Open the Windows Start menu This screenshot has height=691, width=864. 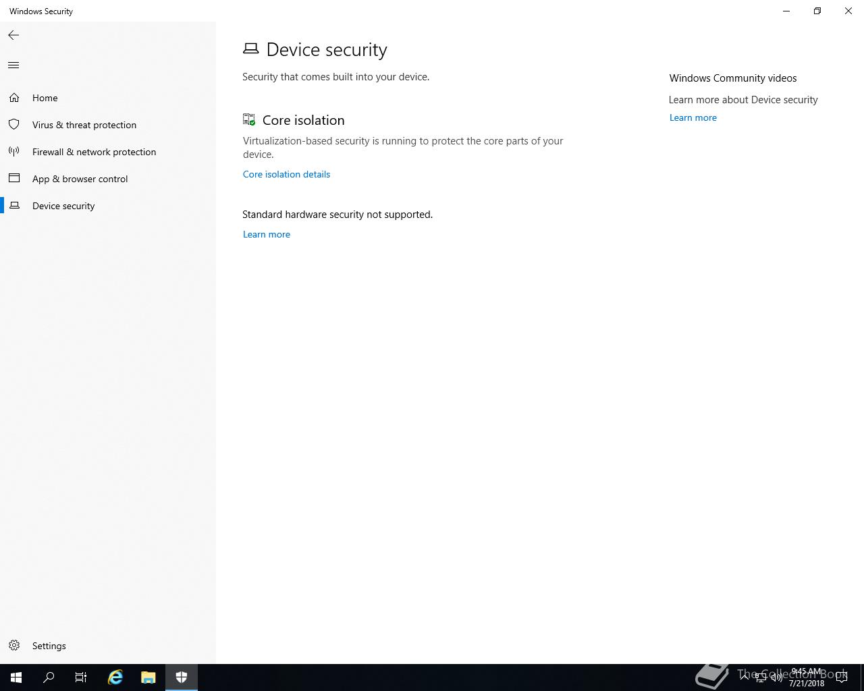point(16,678)
